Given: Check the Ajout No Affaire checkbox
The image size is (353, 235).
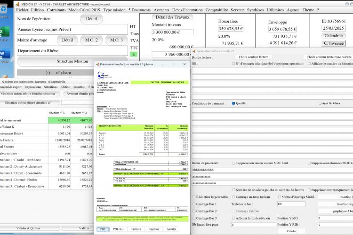Looking at the screenshot, I should point(320,103).
